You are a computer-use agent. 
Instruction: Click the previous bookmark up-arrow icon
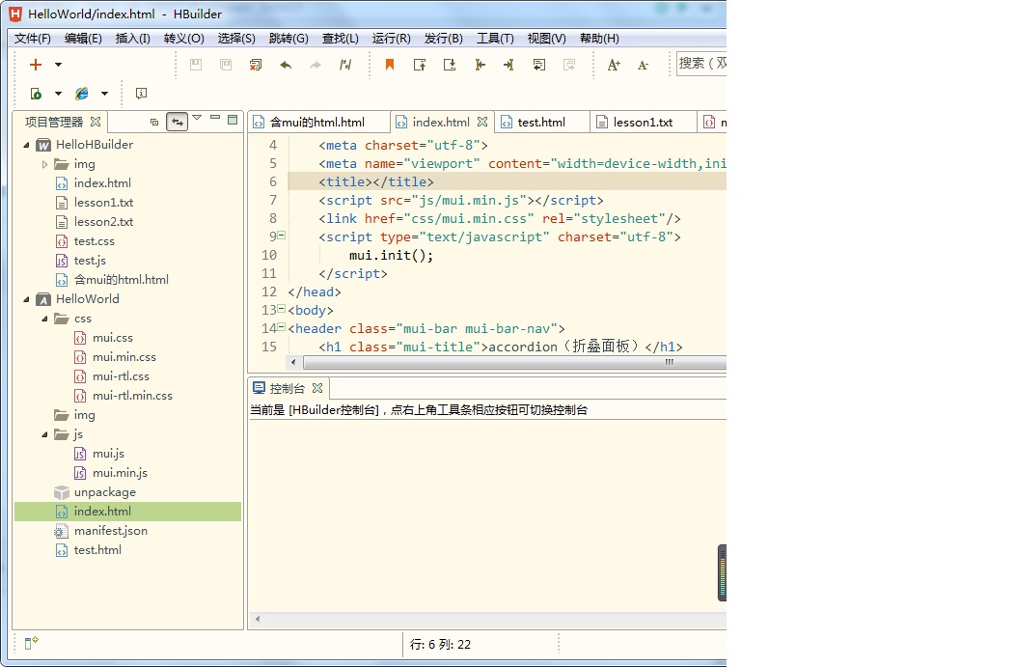[419, 64]
